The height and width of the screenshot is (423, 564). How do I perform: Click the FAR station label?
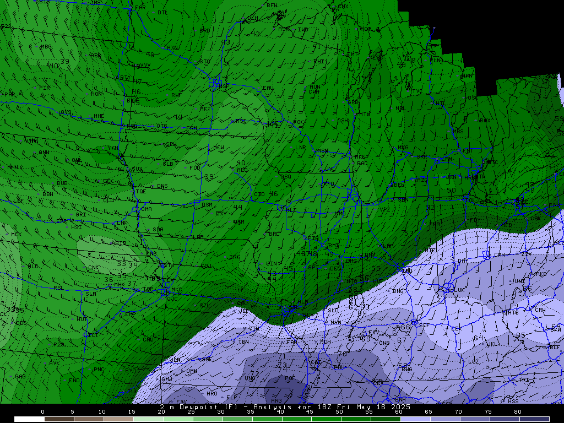tap(140, 8)
